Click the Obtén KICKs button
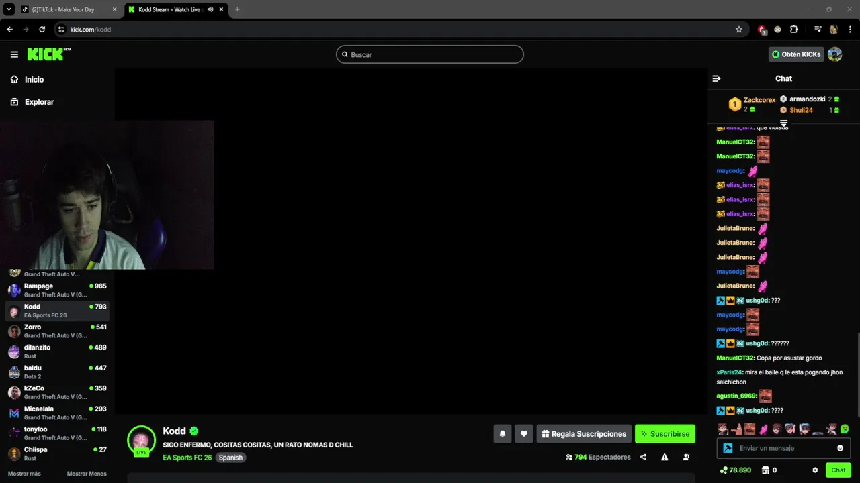 pyautogui.click(x=796, y=54)
